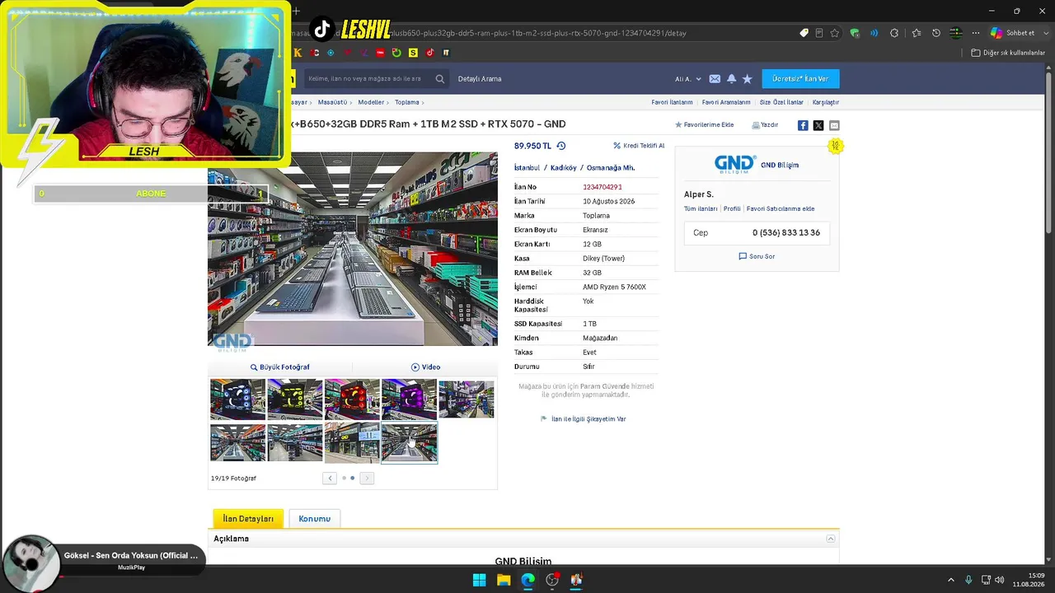Open favorites star icon in site header
Screen dimensions: 1055x593
(x=748, y=79)
